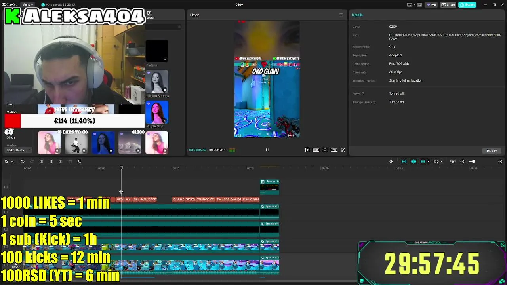
Task: Pause the player playback
Action: (267, 150)
